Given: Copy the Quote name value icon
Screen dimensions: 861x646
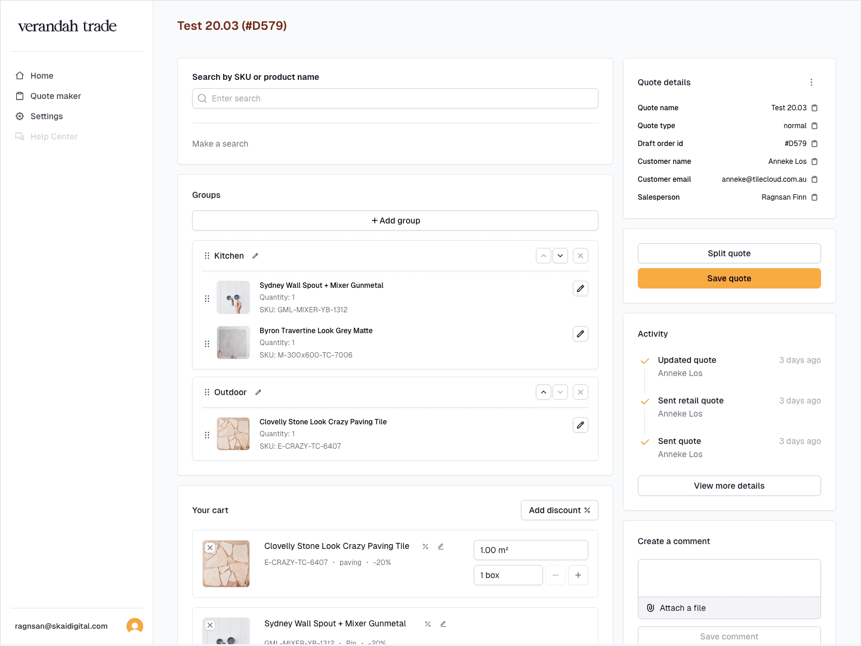Looking at the screenshot, I should point(814,108).
